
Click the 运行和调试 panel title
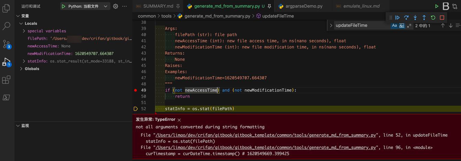(31, 6)
